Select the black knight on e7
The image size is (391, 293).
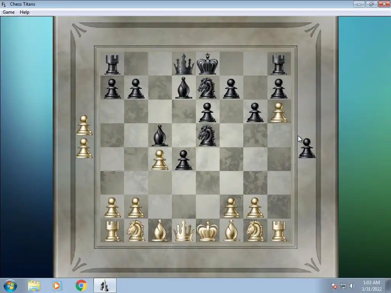click(x=207, y=88)
